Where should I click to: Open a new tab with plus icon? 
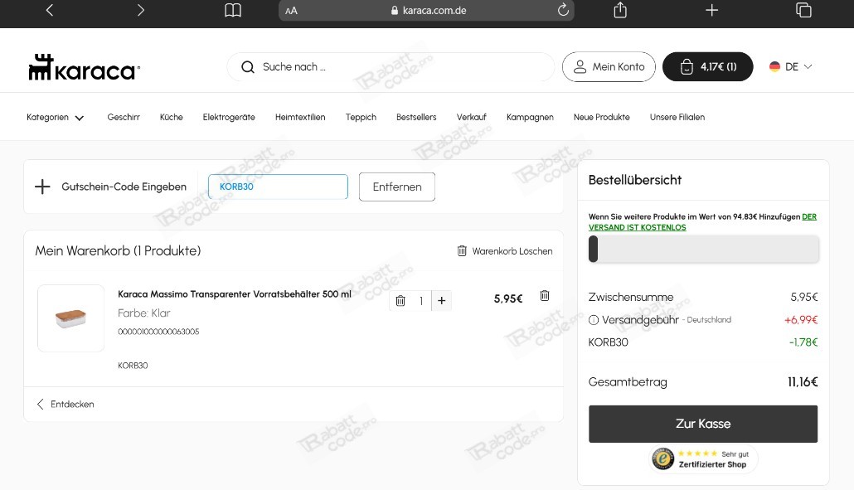712,10
